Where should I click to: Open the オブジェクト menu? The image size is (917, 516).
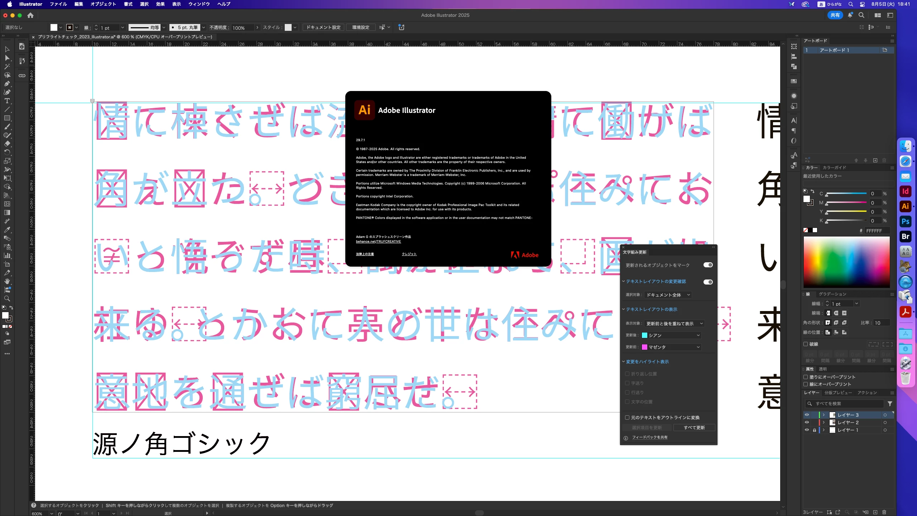103,4
